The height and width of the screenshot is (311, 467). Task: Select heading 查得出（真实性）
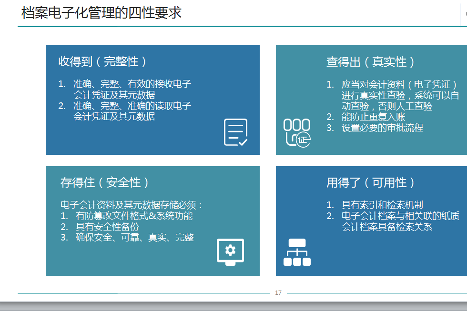tap(371, 62)
